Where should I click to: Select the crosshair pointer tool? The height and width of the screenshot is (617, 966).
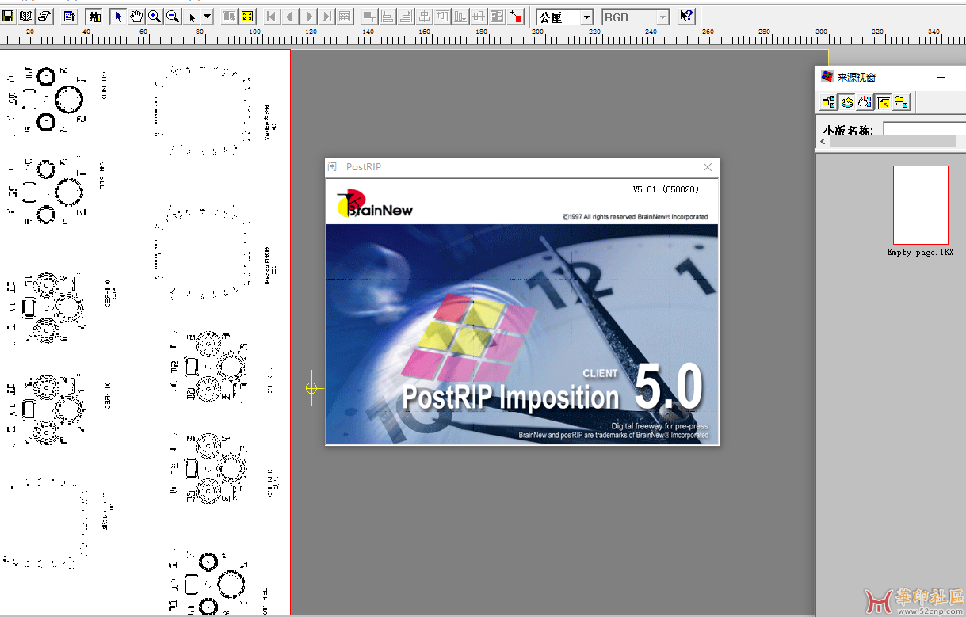[x=191, y=16]
